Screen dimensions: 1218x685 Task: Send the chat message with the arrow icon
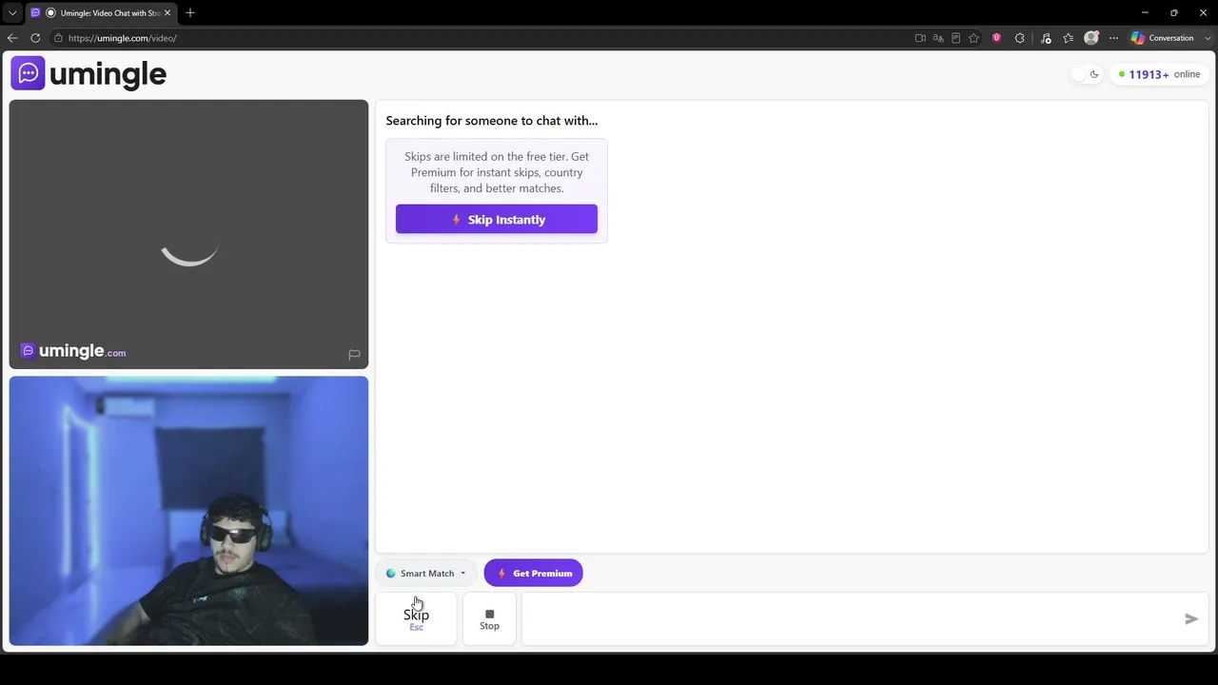pos(1190,618)
